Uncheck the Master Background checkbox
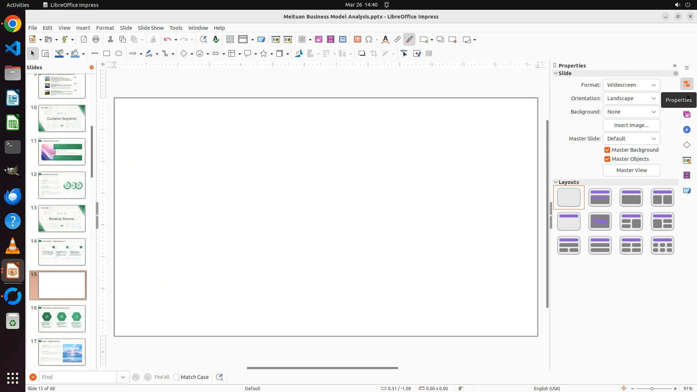The height and width of the screenshot is (392, 697). [x=607, y=150]
